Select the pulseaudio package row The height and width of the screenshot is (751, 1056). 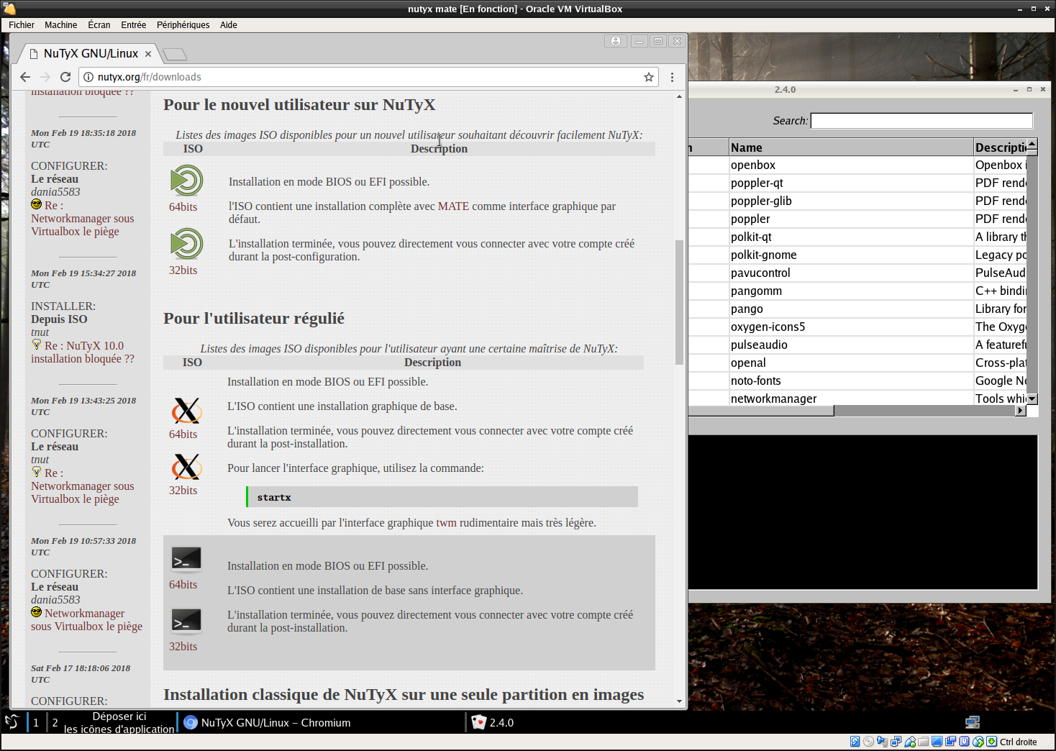(x=857, y=345)
